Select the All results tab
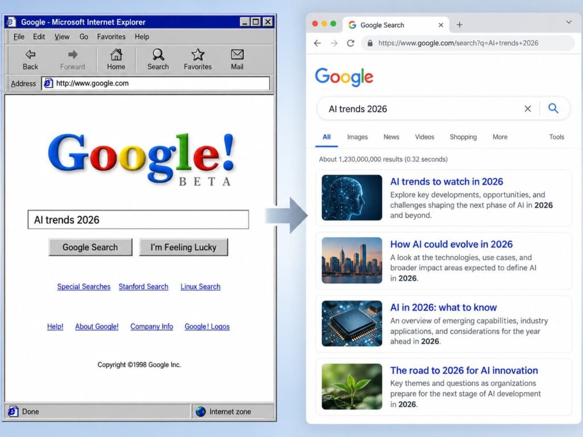This screenshot has height=437, width=583. 326,137
